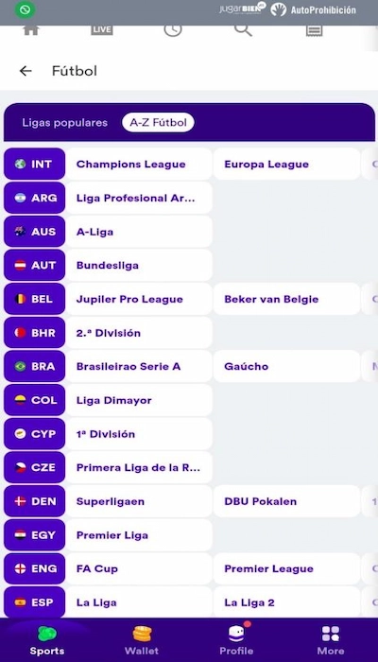Open the Profile icon with notification
The width and height of the screenshot is (378, 662).
[x=236, y=634]
